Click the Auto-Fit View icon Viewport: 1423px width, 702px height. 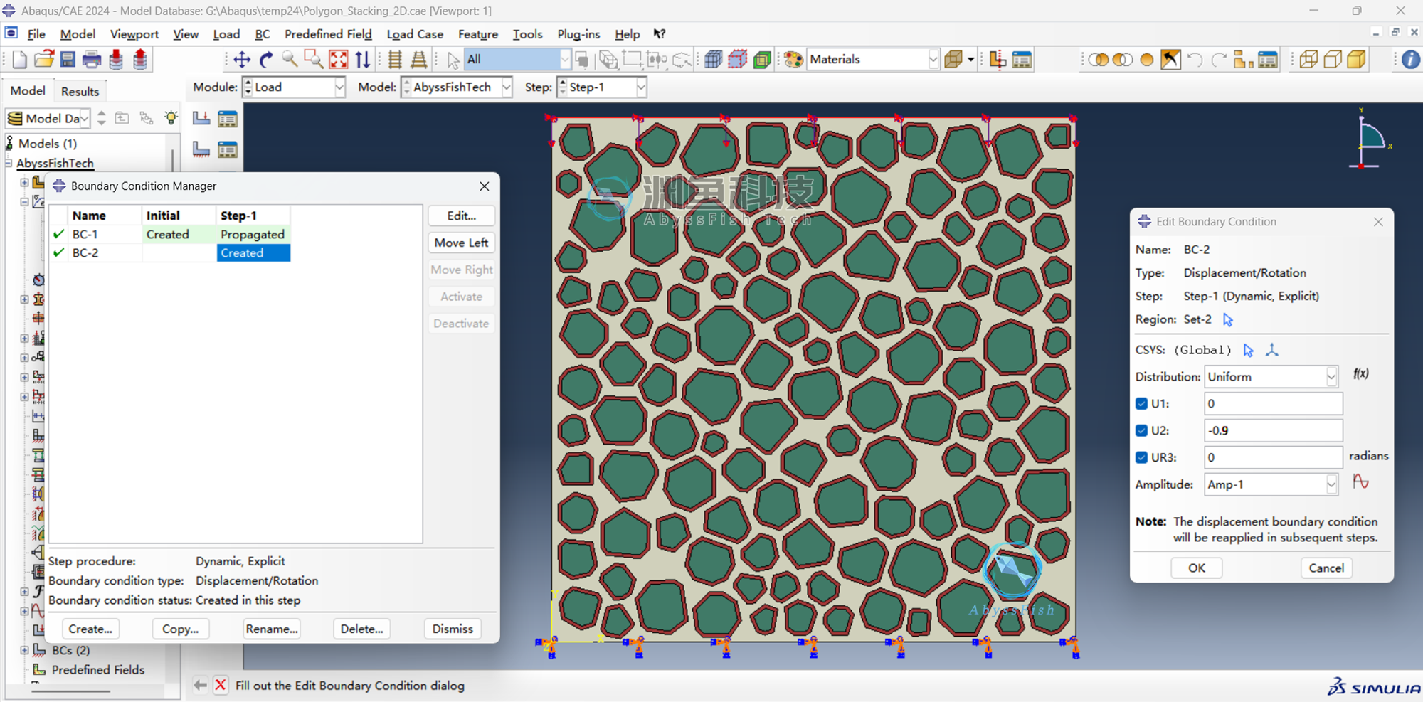[339, 60]
